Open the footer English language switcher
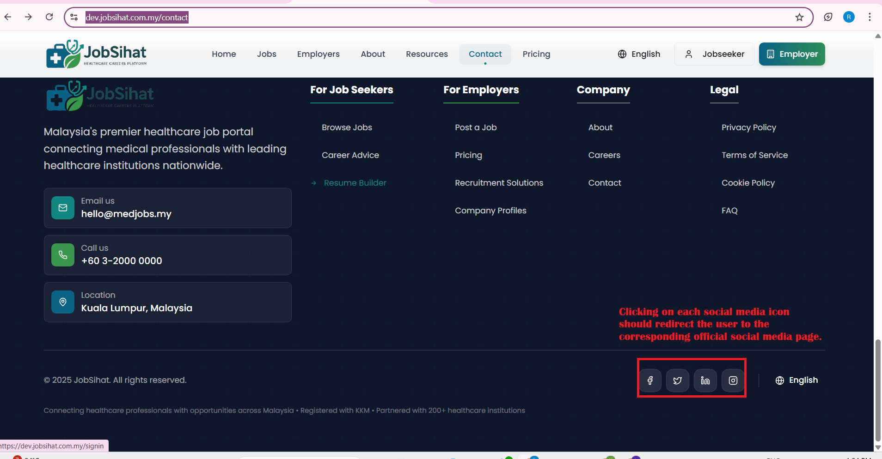Screen dimensions: 882x459 click(796, 380)
